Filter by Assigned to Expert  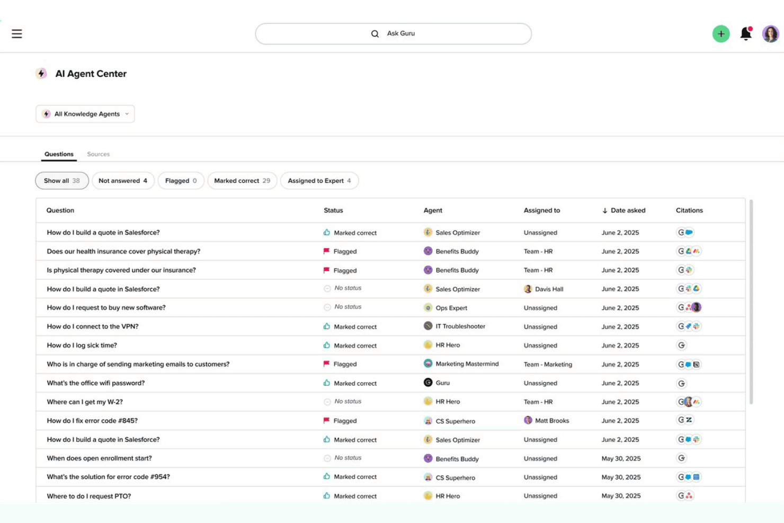[319, 181]
